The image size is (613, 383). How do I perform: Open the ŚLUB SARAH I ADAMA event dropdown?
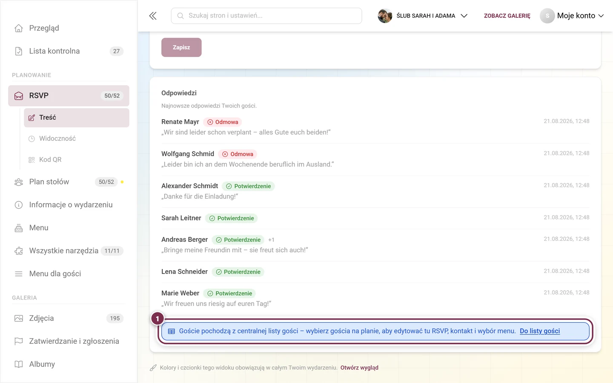(x=423, y=16)
